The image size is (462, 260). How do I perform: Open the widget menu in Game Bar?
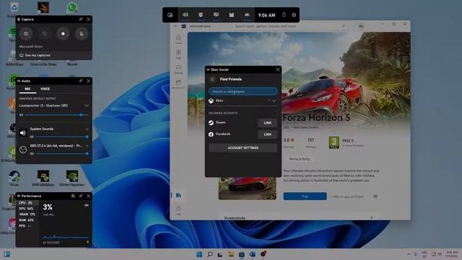click(x=170, y=14)
